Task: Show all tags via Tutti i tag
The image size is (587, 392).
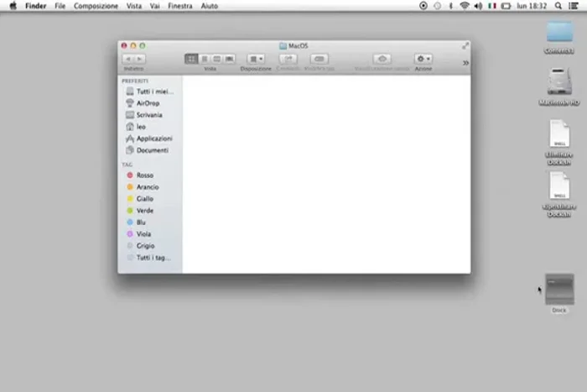Action: pos(153,258)
